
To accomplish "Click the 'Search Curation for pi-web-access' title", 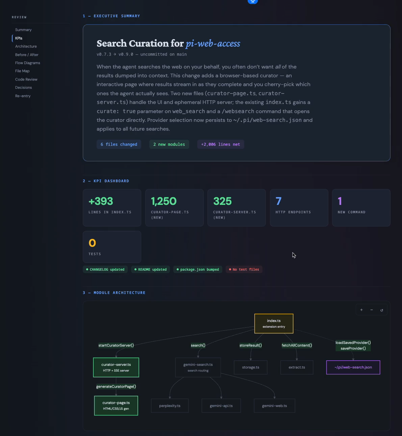I will tap(168, 43).
